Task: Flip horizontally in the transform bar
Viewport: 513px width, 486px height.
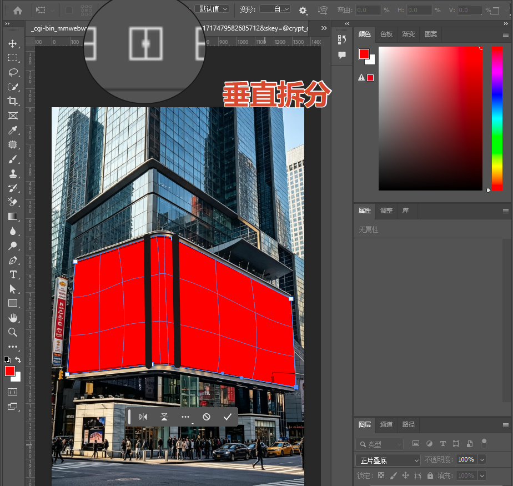Action: pos(143,417)
